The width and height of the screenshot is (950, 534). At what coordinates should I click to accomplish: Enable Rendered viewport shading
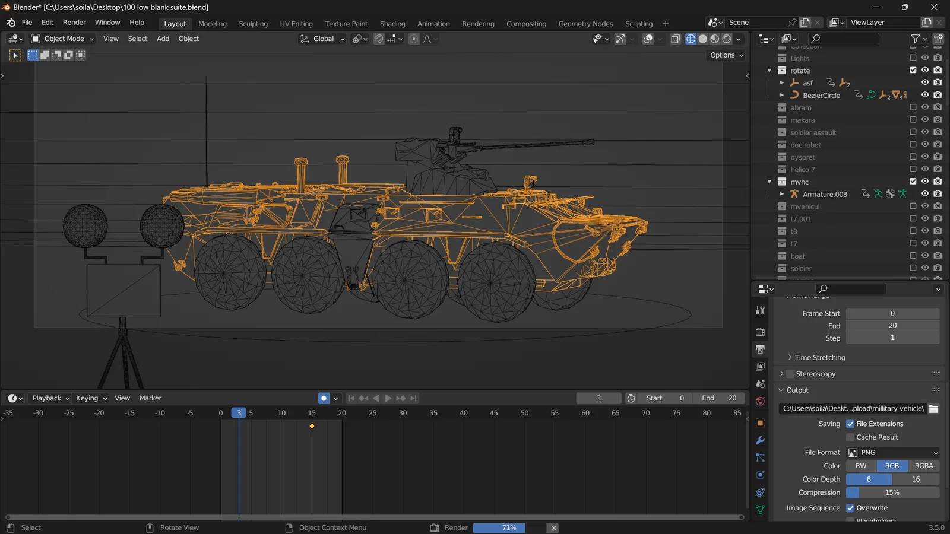point(726,39)
